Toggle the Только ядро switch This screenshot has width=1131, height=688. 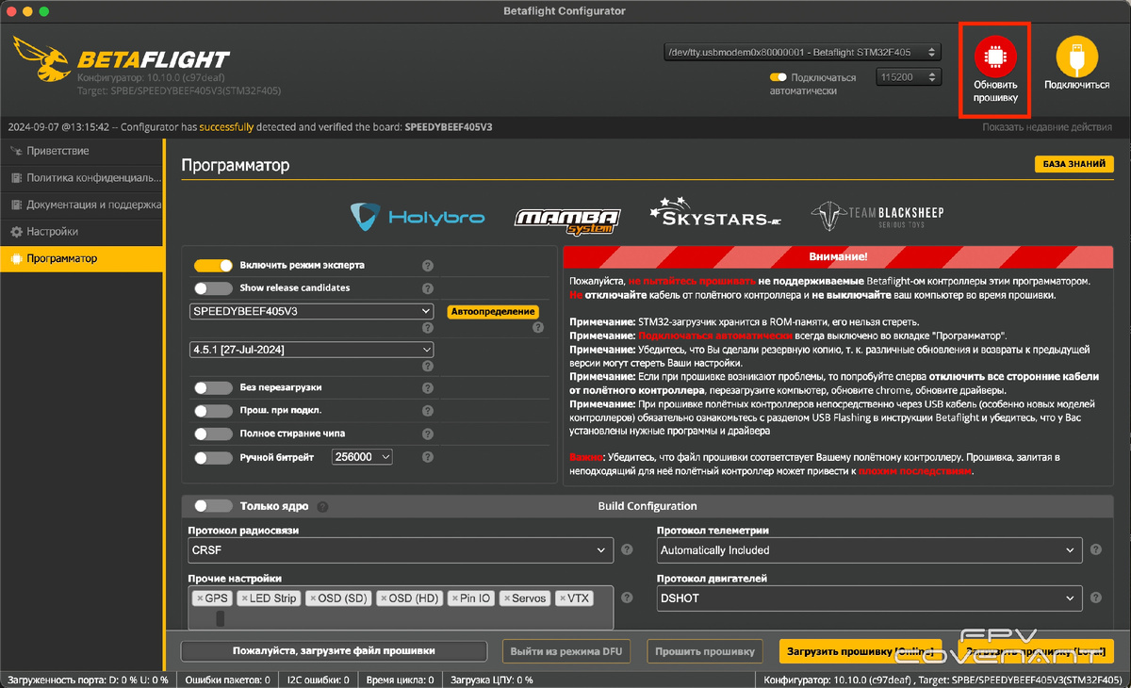(213, 506)
